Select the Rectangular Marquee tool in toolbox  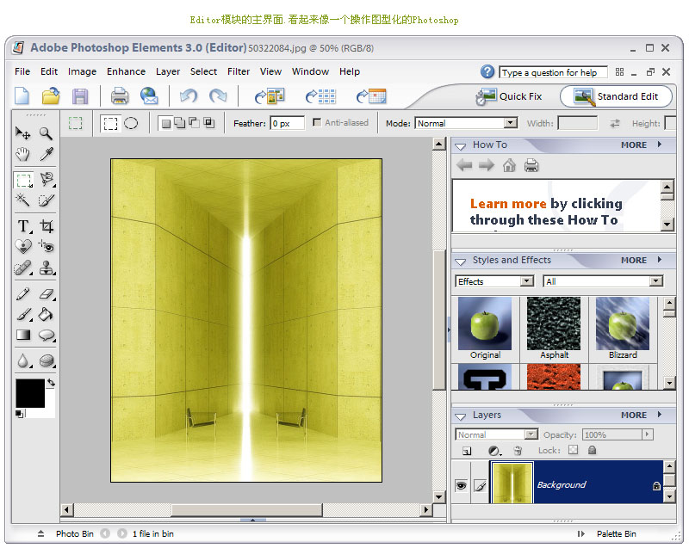23,180
